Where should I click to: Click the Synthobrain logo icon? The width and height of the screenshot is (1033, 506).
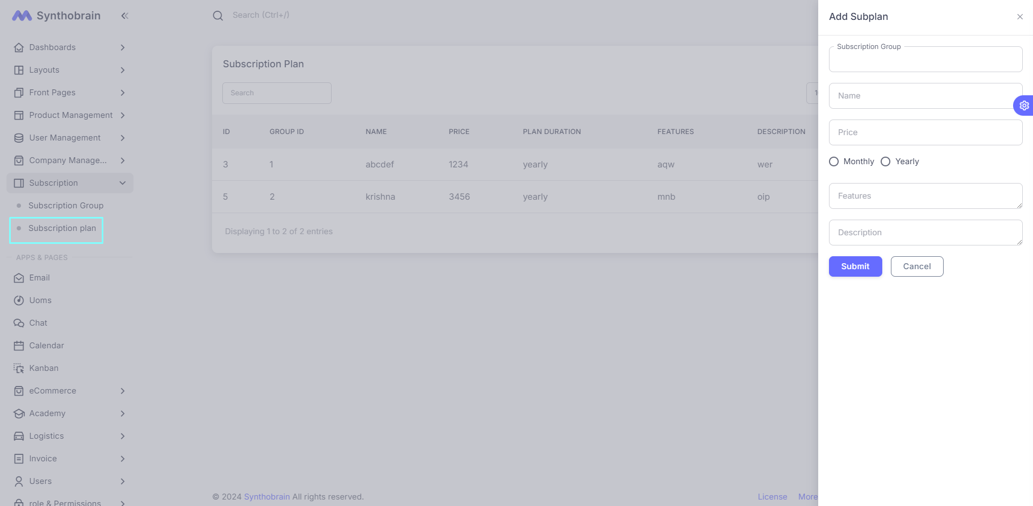22,16
